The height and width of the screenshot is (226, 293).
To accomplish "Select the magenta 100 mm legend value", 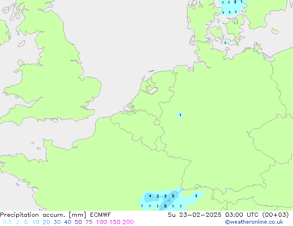I will click(102, 222).
